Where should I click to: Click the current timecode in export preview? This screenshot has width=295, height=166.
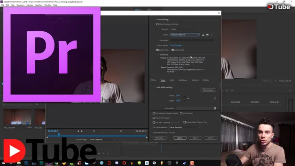pyautogui.click(x=53, y=131)
